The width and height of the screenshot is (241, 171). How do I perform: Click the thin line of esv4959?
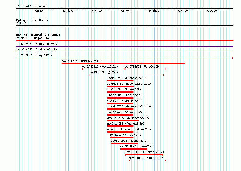tap(126, 75)
